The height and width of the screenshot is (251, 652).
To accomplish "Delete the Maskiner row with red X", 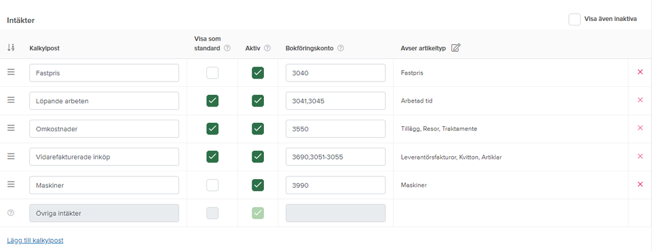I will pos(640,184).
